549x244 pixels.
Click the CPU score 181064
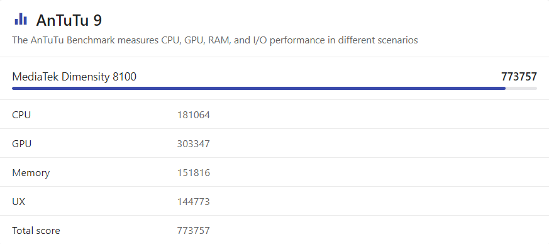coord(194,115)
